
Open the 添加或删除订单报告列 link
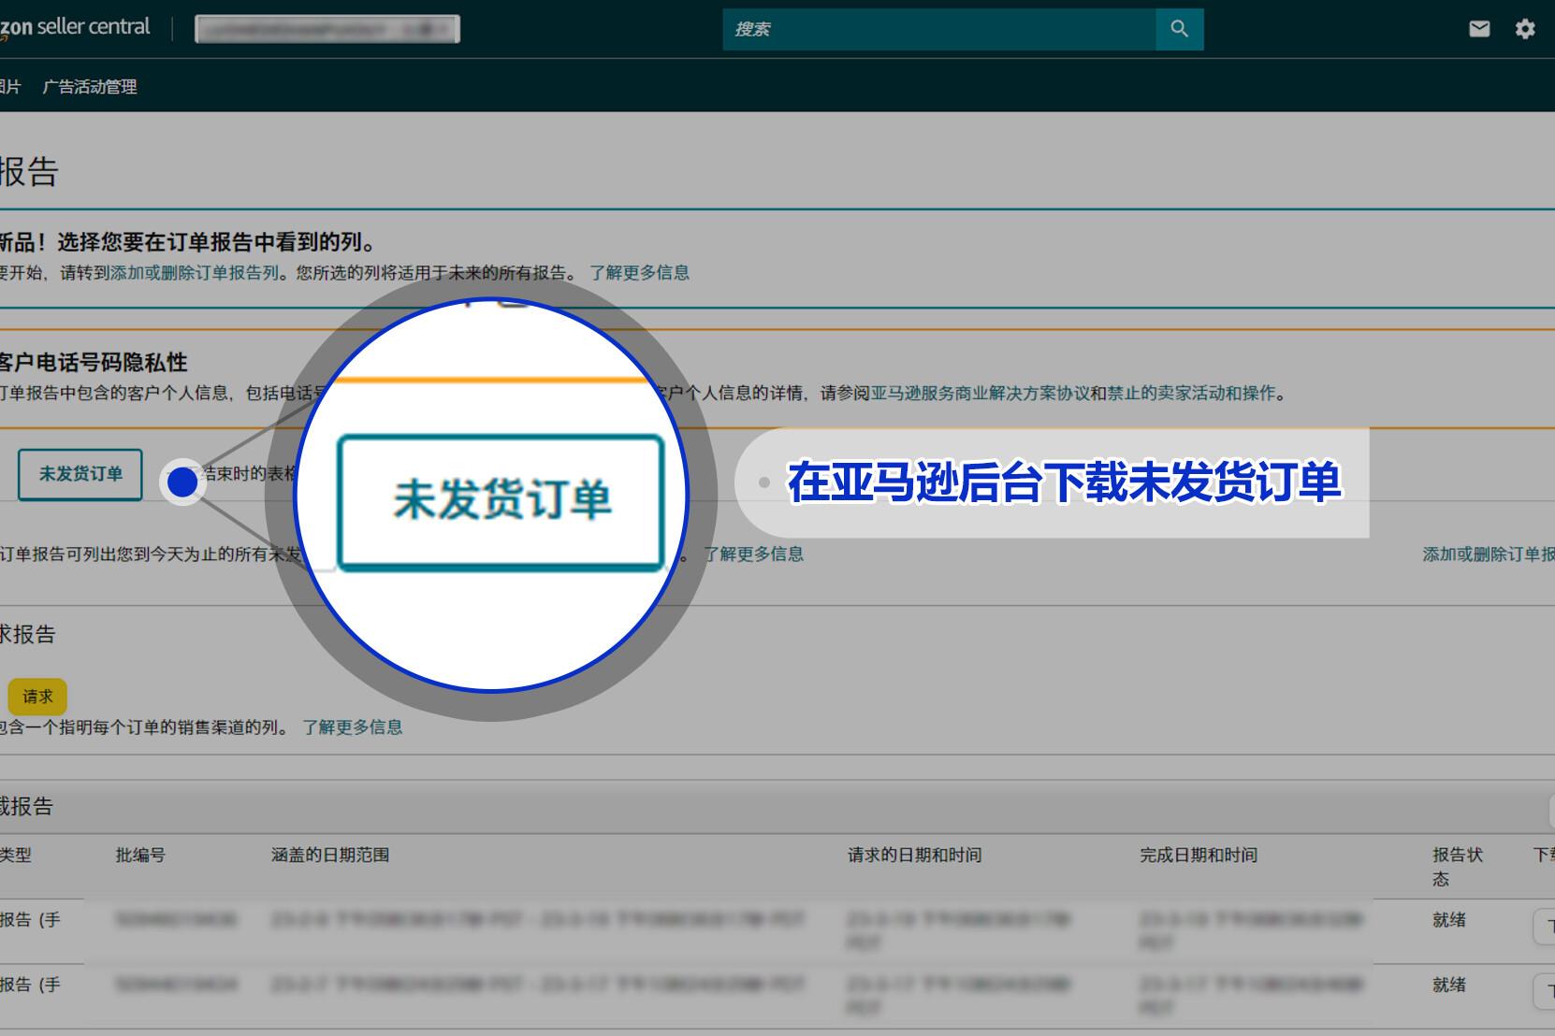tap(195, 273)
